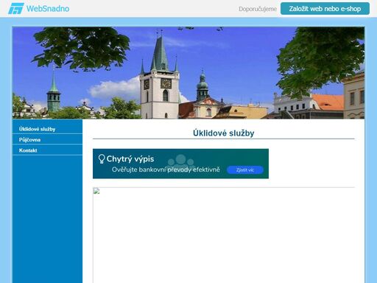Open the "Půjčovna" sidebar menu item
Viewport: 377px width, 283px height.
coord(47,139)
